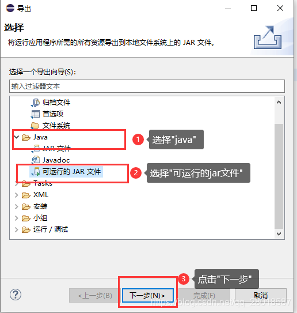
Task: Click the 安装 folder icon
Action: (26, 206)
